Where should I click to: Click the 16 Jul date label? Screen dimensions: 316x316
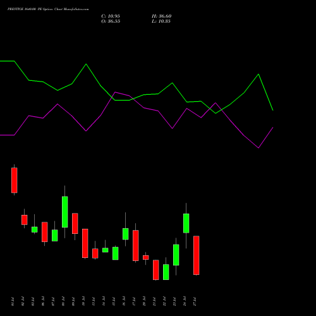124,301
